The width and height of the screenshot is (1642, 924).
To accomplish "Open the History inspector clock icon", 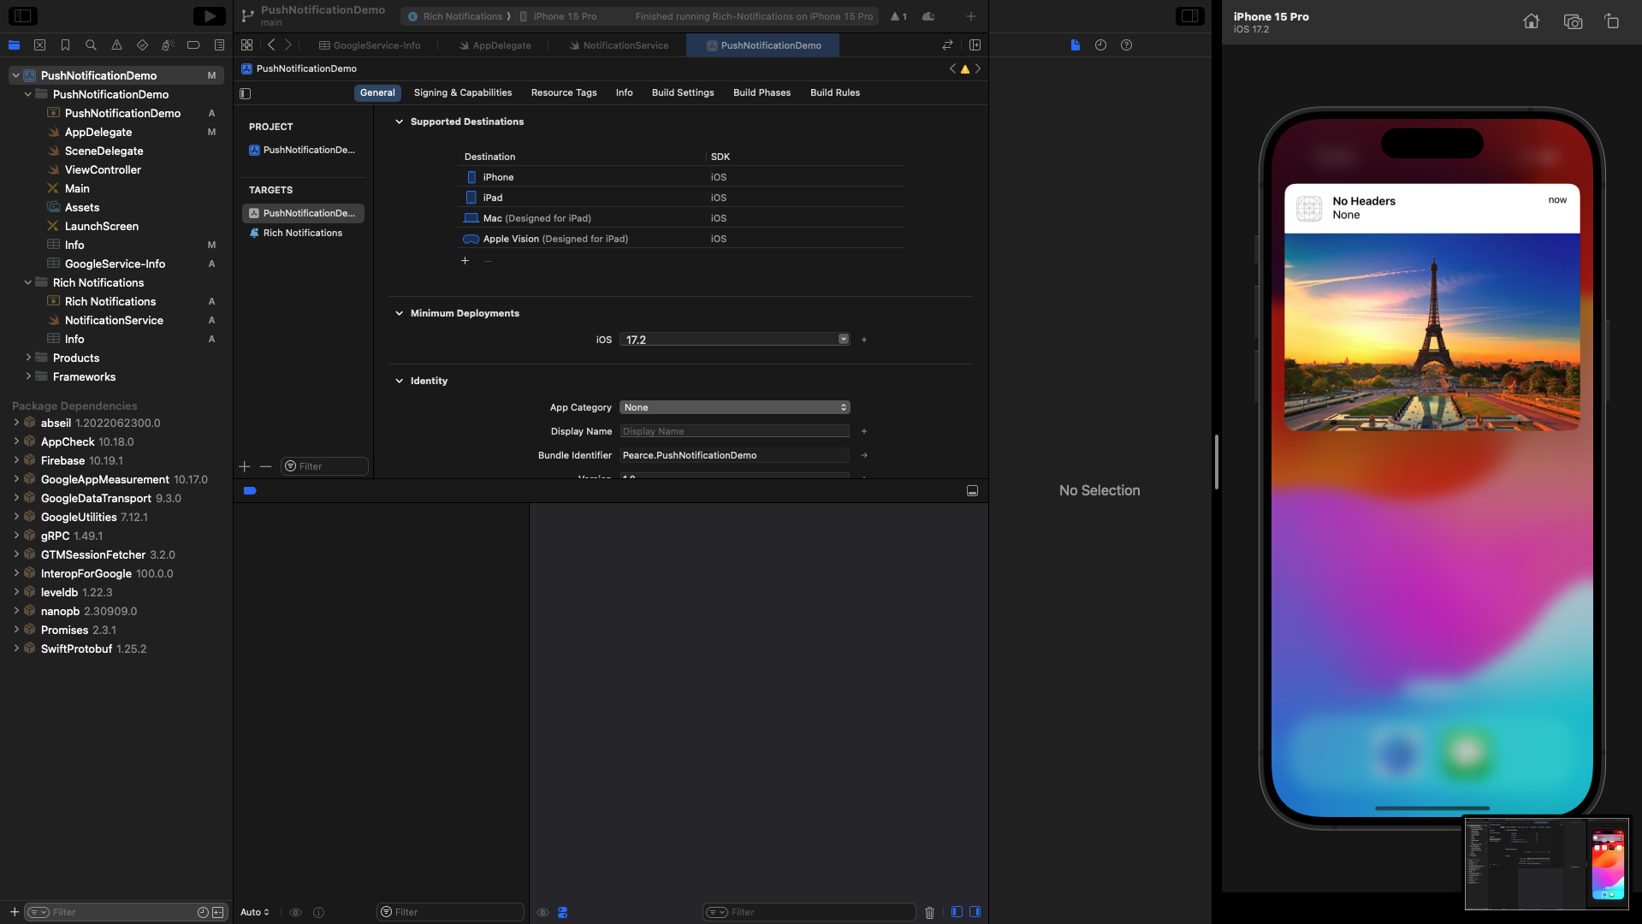I will click(x=1100, y=45).
